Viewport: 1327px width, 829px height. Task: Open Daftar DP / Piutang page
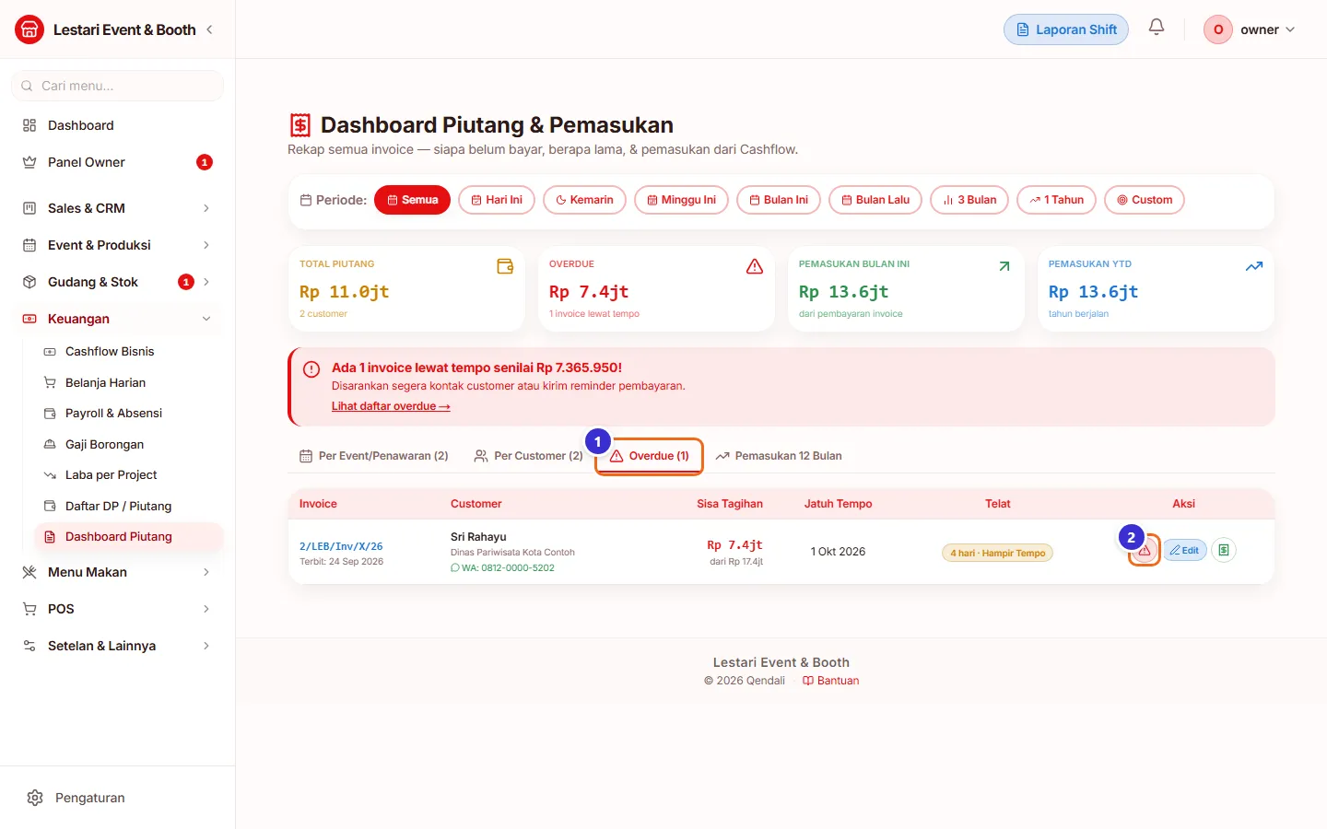pos(129,506)
